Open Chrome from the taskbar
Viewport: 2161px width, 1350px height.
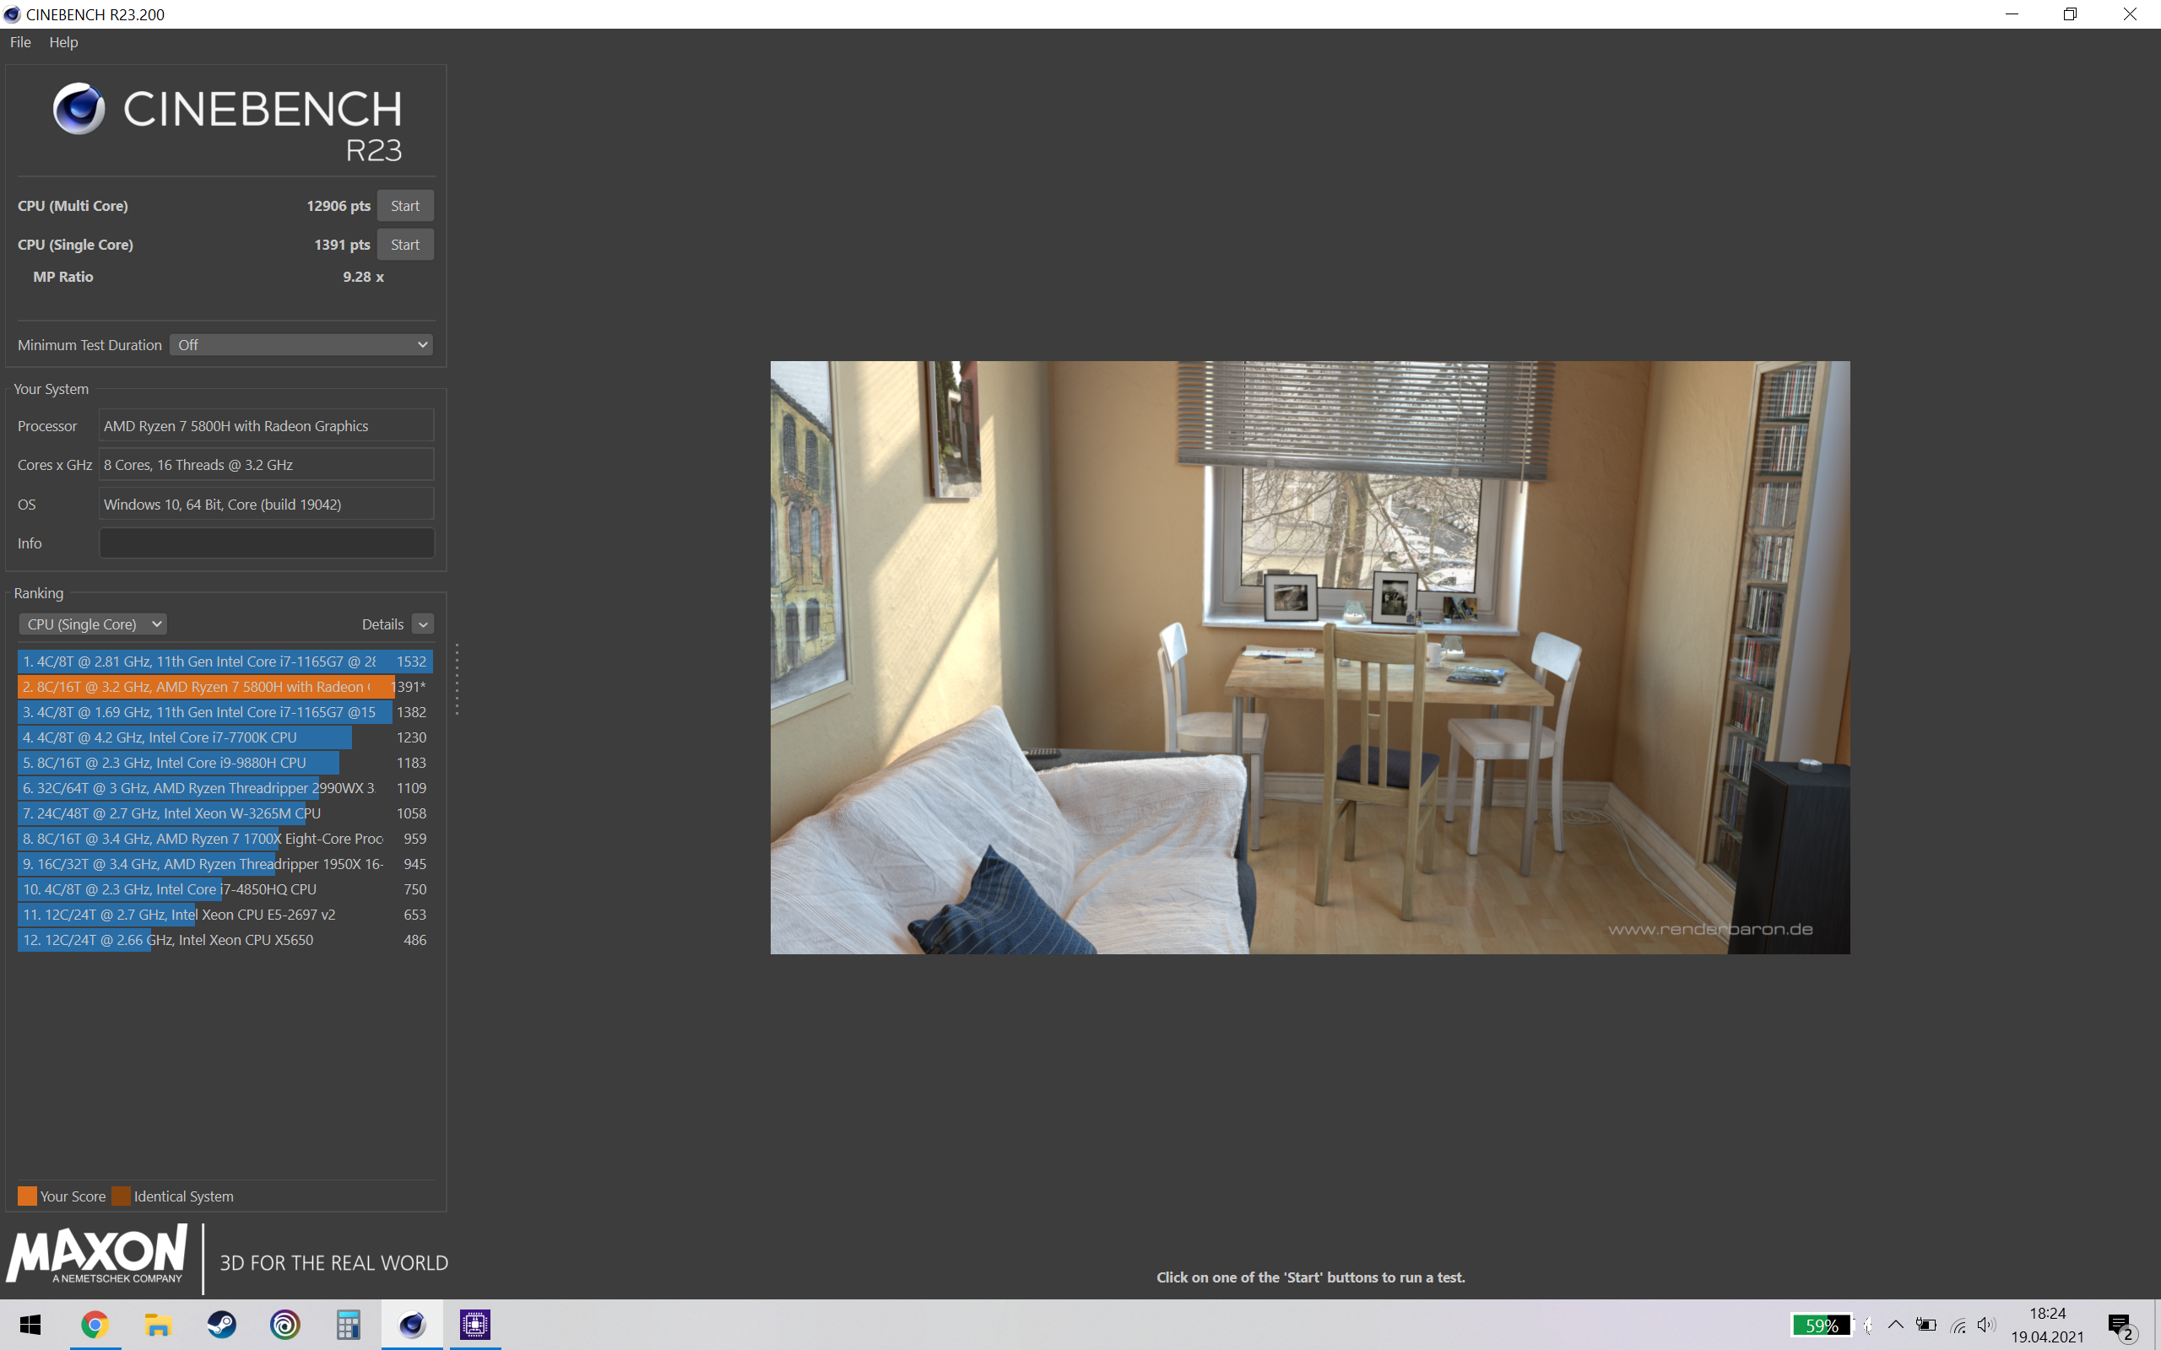95,1325
